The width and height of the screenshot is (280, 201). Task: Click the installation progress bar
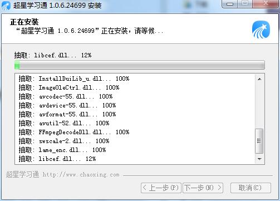[140, 65]
